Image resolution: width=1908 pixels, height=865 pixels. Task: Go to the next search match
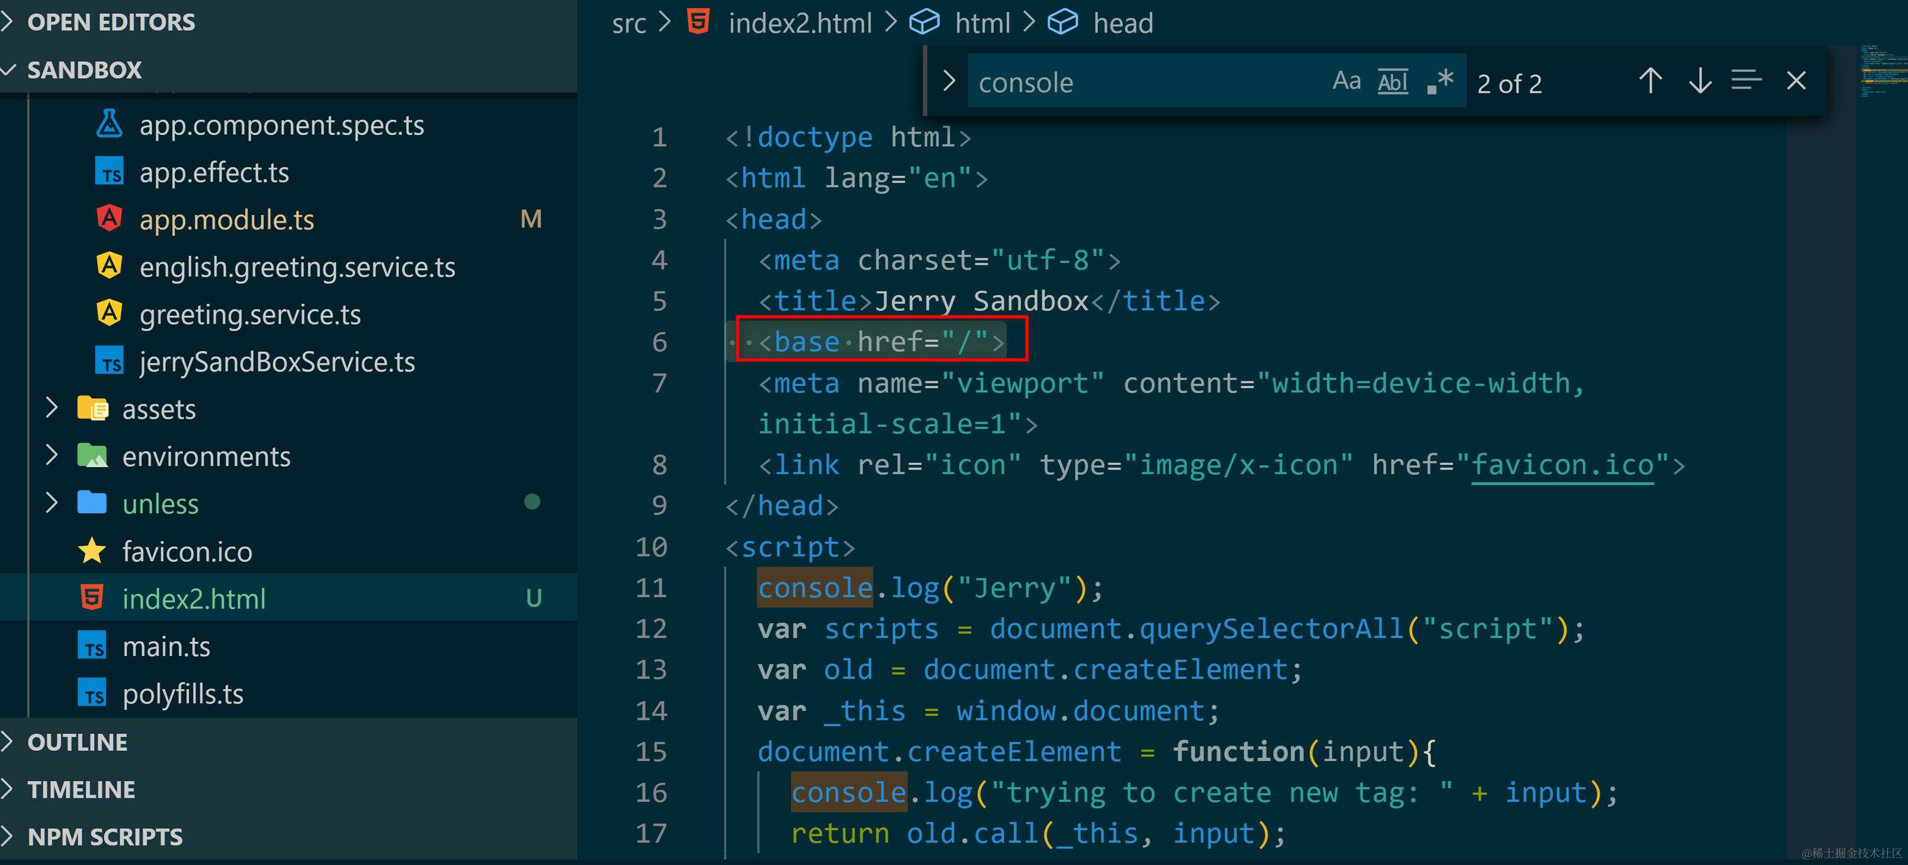[1699, 81]
